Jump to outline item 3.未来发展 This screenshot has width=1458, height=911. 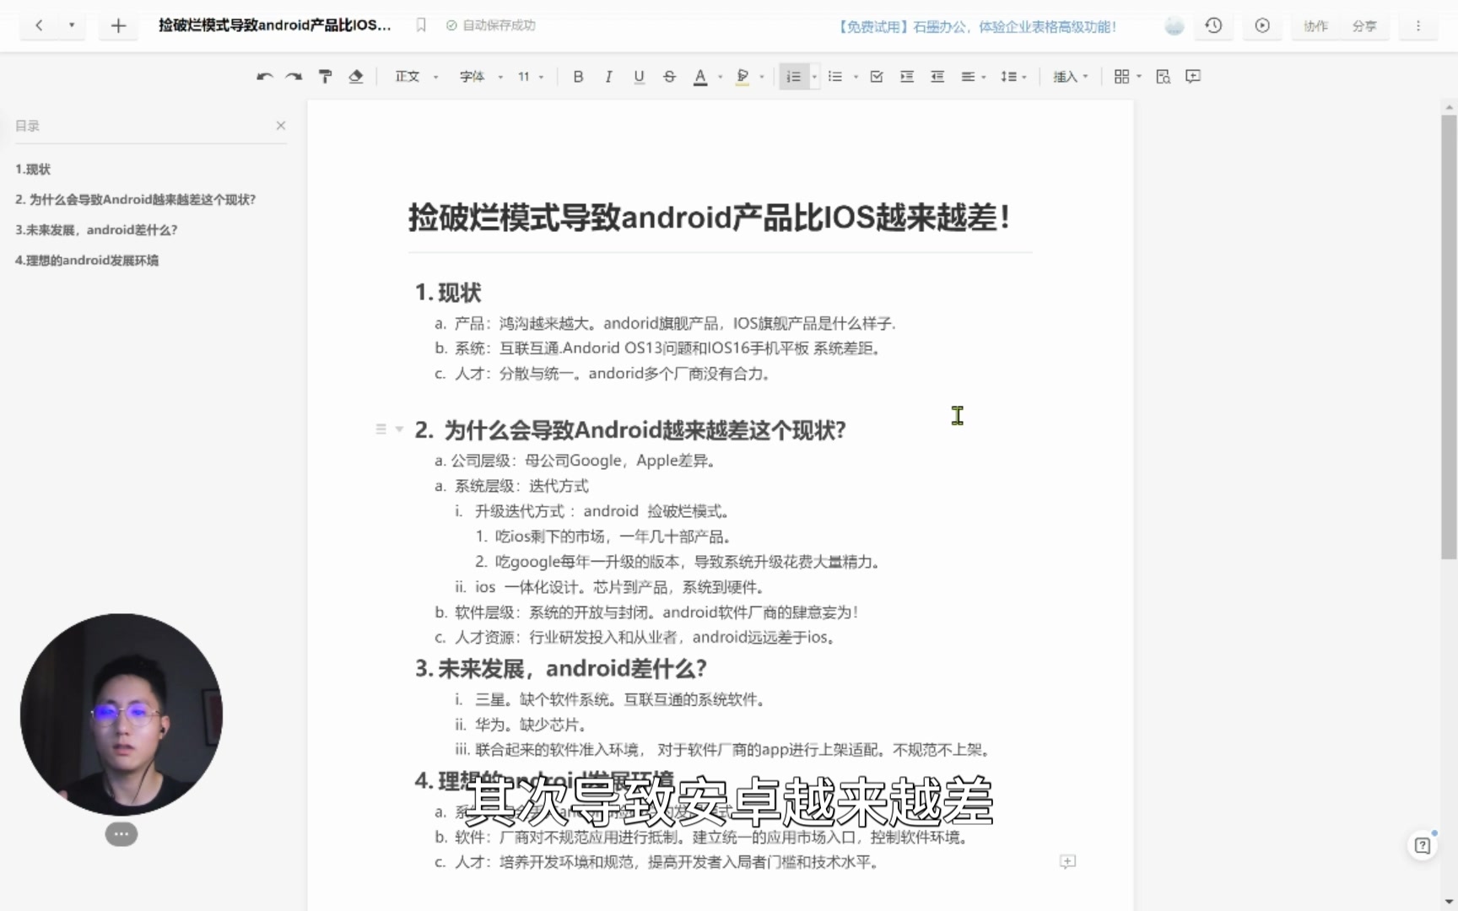[96, 230]
